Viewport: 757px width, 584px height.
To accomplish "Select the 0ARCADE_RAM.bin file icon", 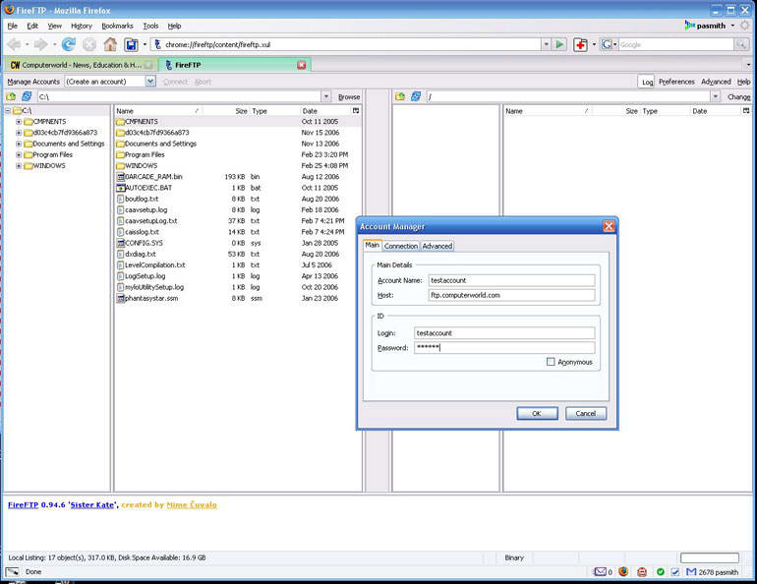I will click(121, 177).
